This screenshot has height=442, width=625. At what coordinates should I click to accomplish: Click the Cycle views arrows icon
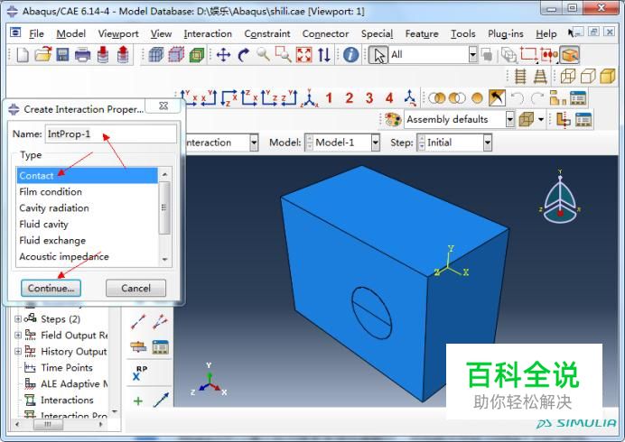[324, 54]
